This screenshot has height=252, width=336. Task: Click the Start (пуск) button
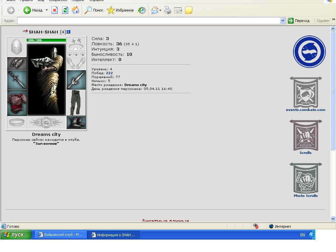[x=16, y=235]
